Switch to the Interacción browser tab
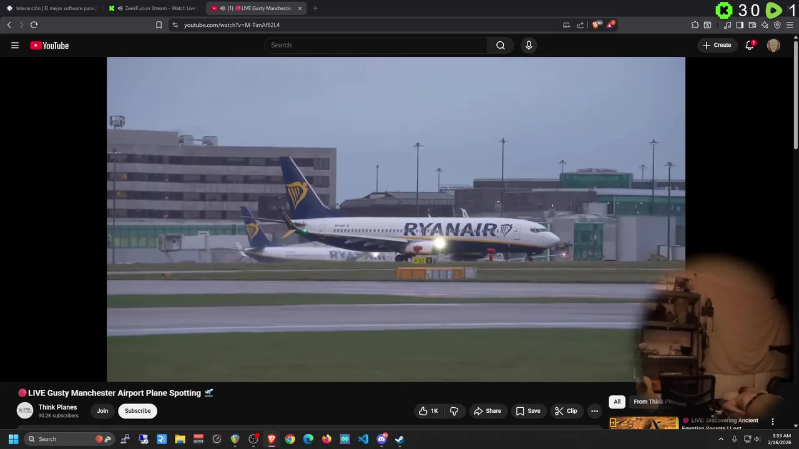 tap(51, 8)
